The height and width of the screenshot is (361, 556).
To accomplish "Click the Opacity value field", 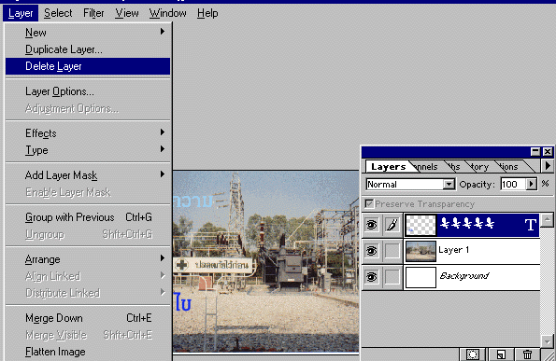I will point(513,184).
